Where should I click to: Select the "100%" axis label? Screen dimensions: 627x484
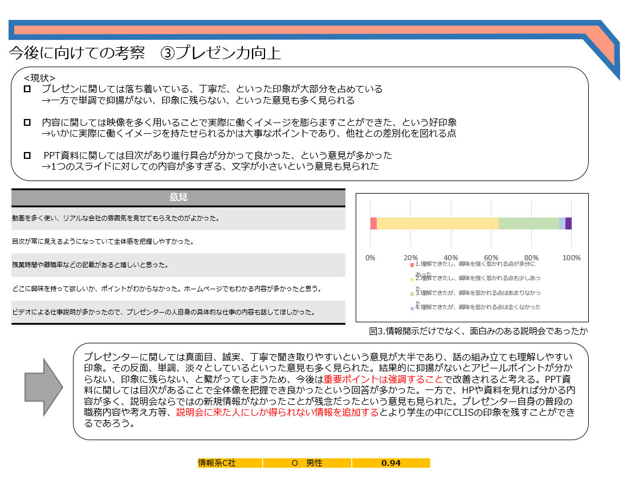571,257
